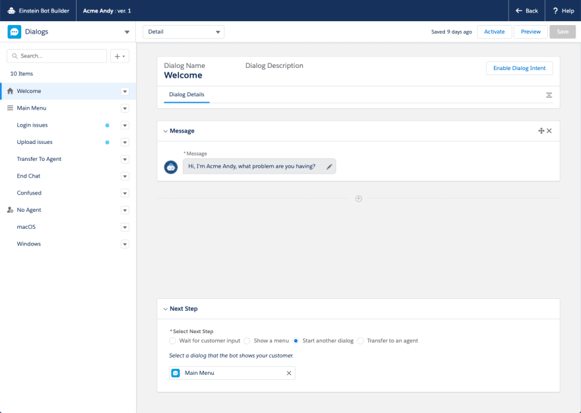Viewport: 581px width, 413px height.
Task: Switch to the Dialog Details tab
Action: pyautogui.click(x=186, y=95)
